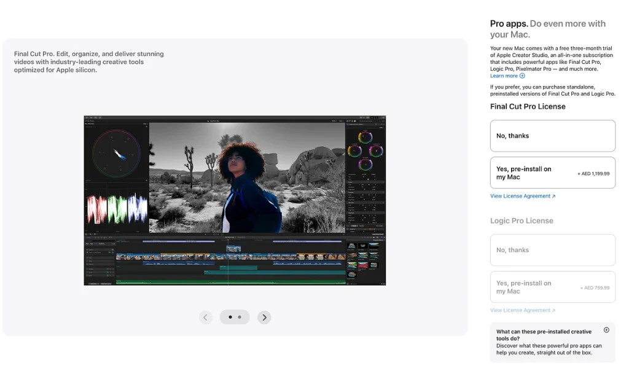Choose "Yes, pre-install on my Mac" for Logic Pro

point(552,287)
